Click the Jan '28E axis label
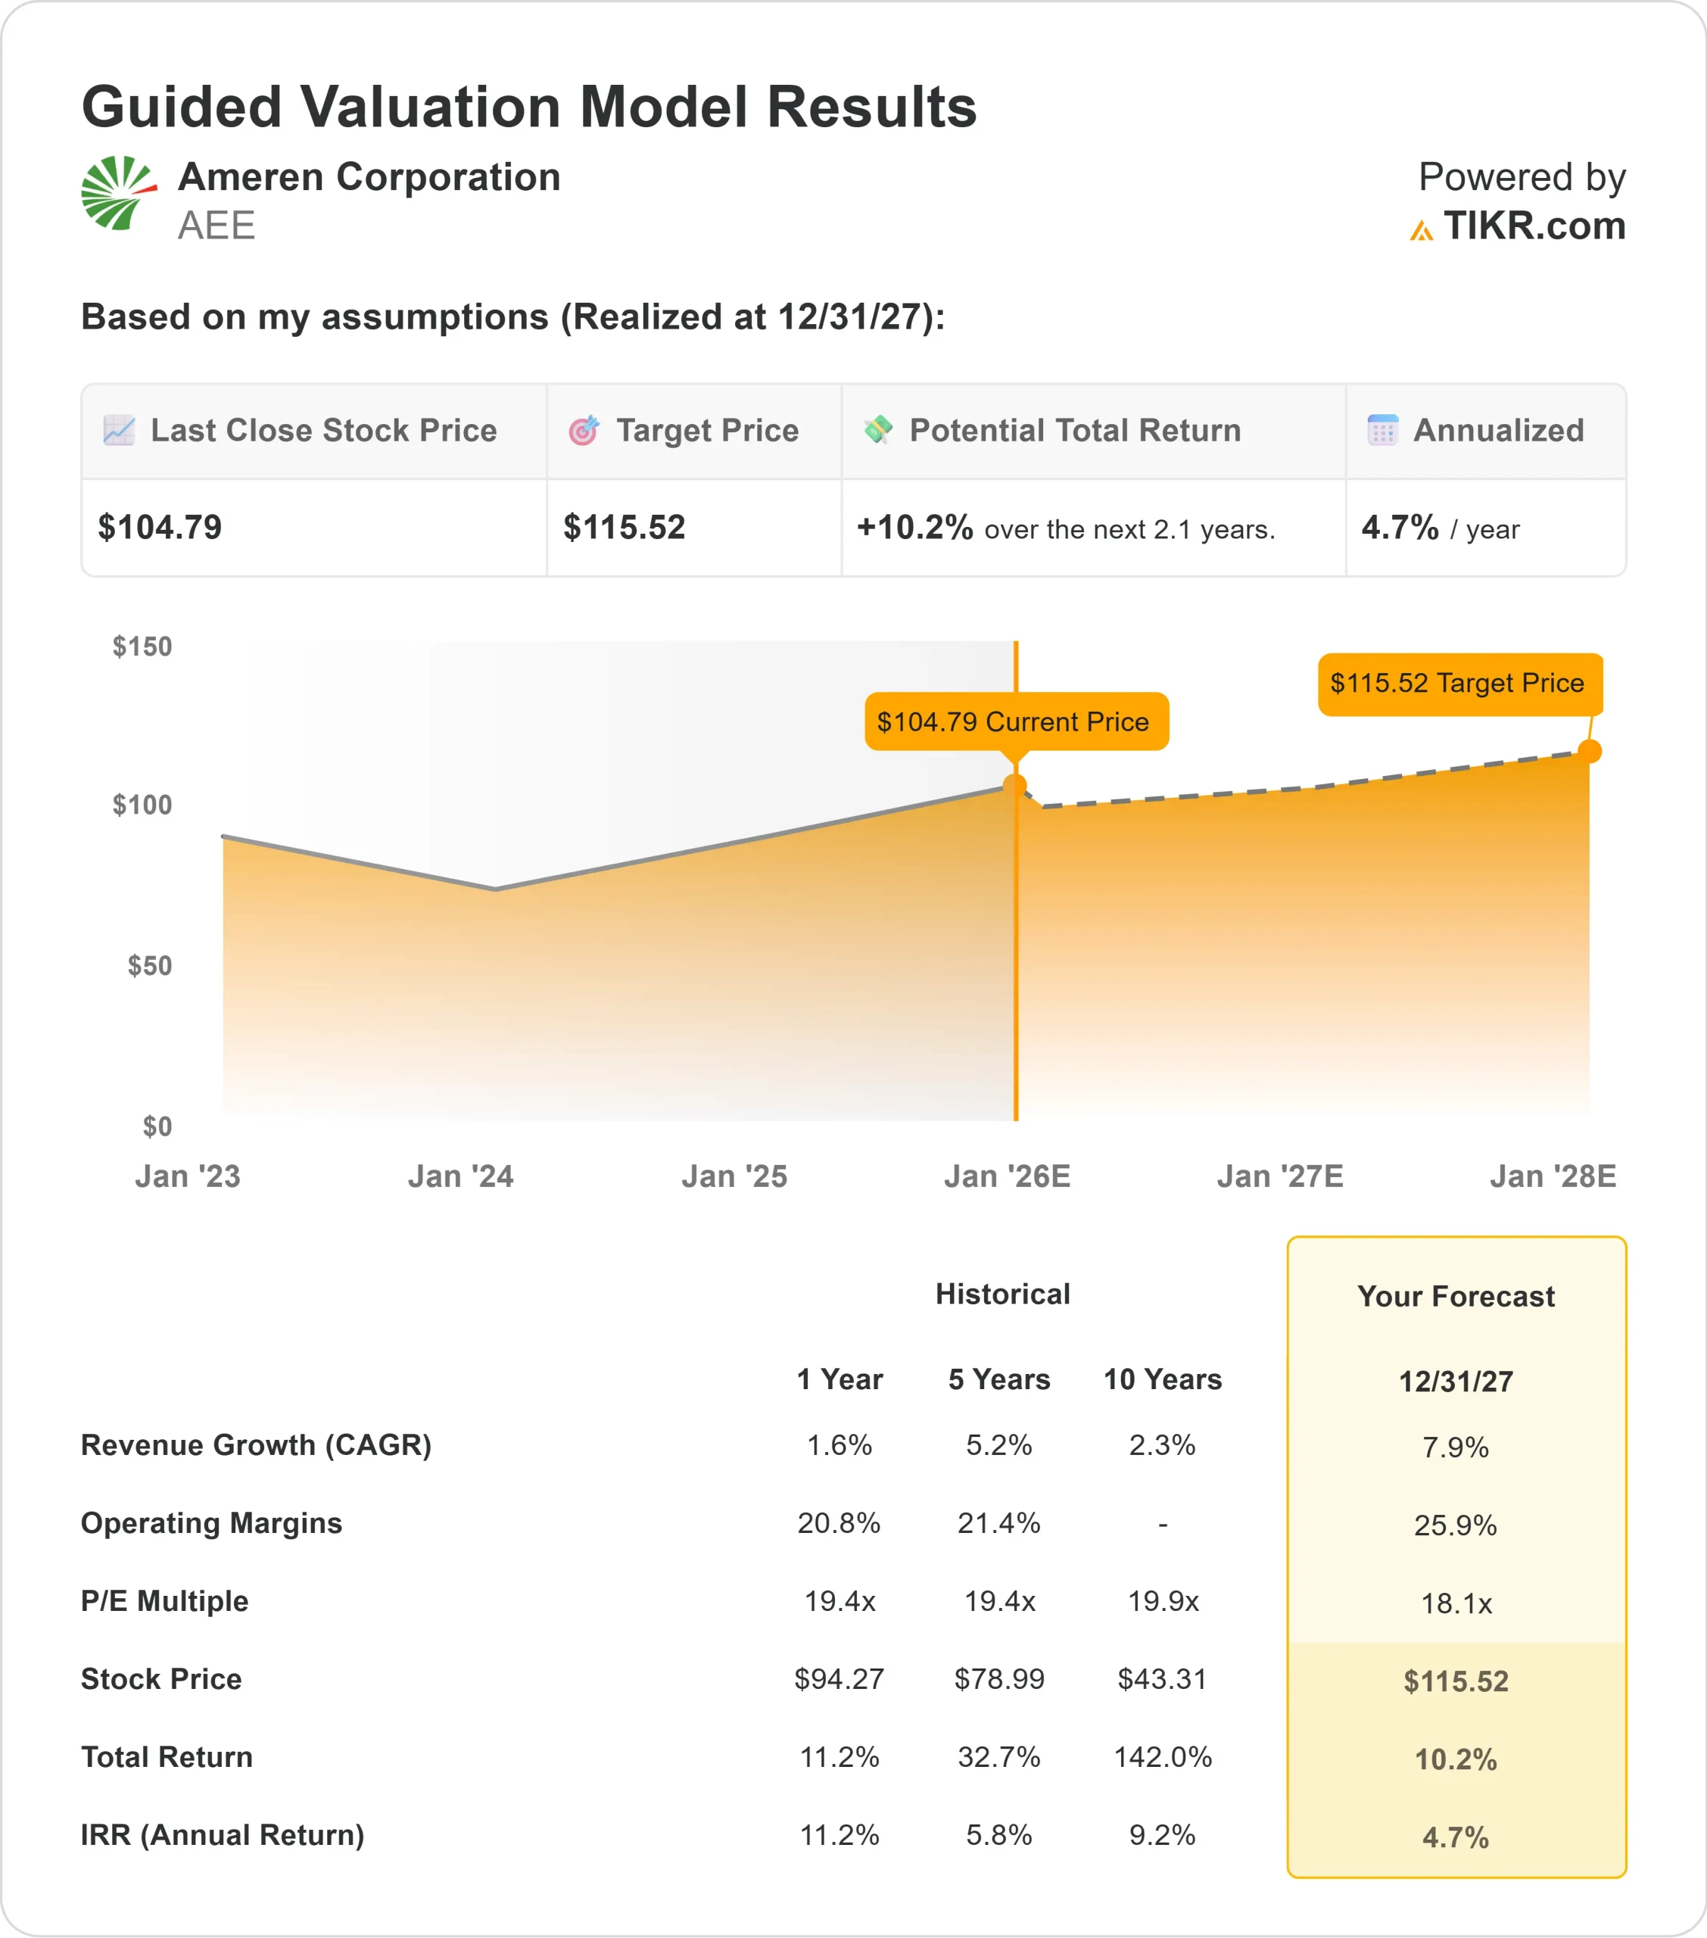This screenshot has height=1938, width=1707. pyautogui.click(x=1556, y=1176)
